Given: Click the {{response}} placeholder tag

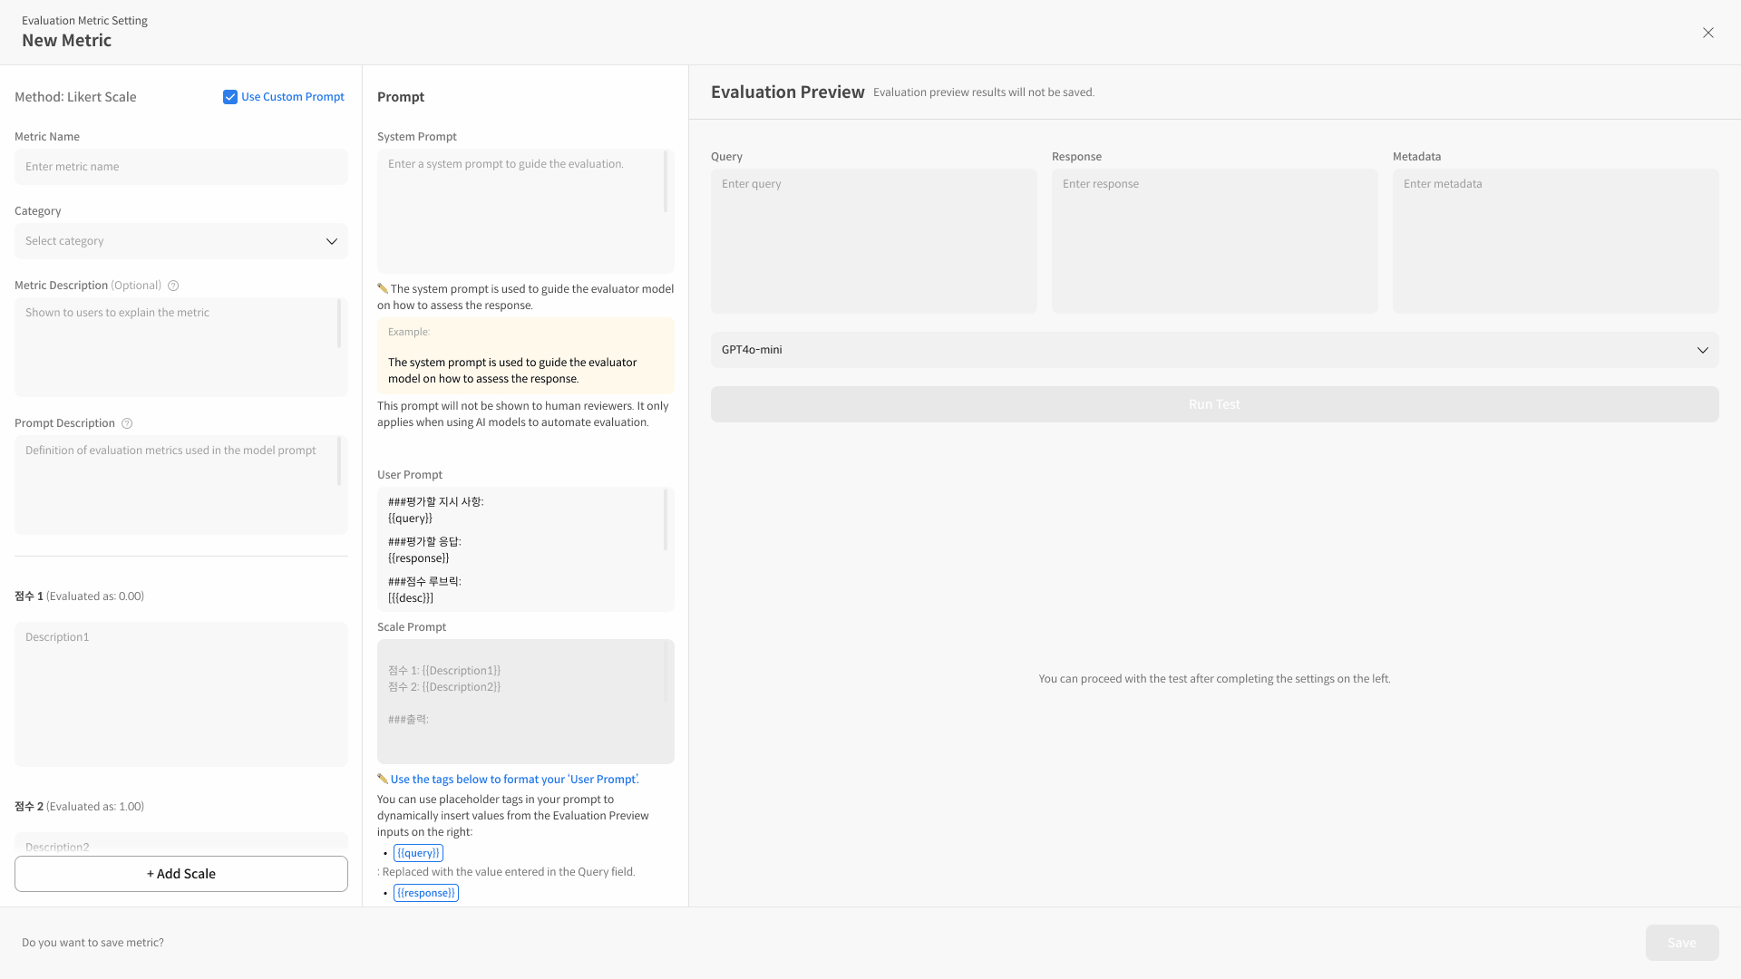Looking at the screenshot, I should (426, 893).
